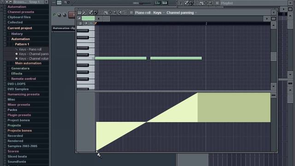Click piano roll horizontal scrollbar thumb
The image size is (295, 166).
click(106, 18)
